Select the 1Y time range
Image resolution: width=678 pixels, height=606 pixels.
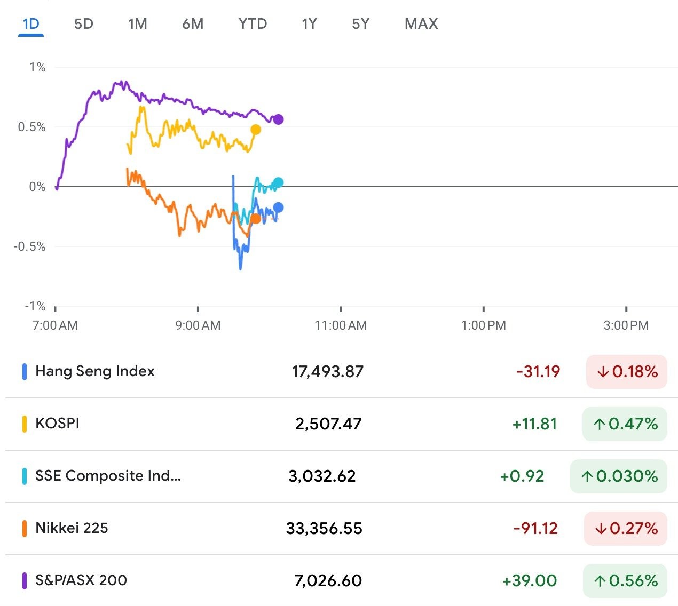[309, 24]
